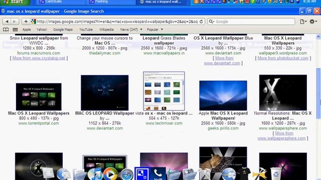Click the vertical scrollbar thumb
This screenshot has height=180, width=321.
[x=318, y=93]
